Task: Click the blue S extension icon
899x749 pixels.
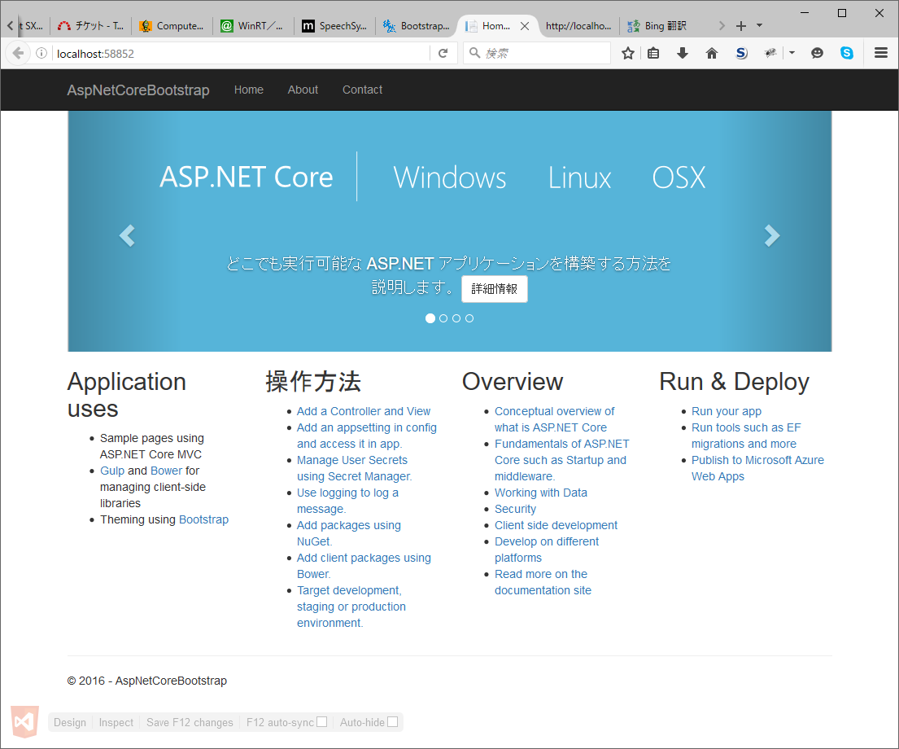Action: tap(741, 54)
